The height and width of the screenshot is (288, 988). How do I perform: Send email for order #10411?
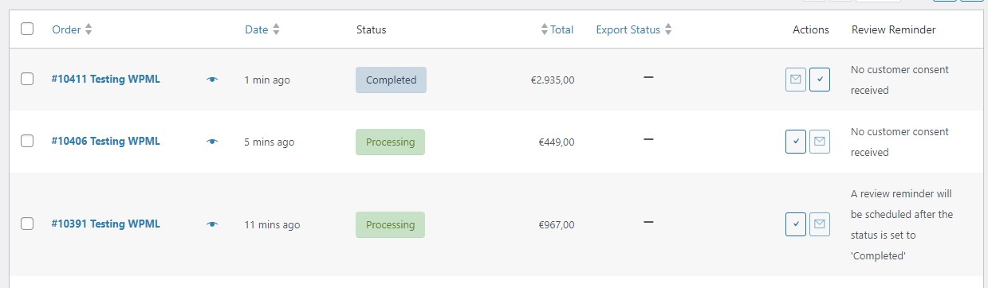click(x=796, y=80)
